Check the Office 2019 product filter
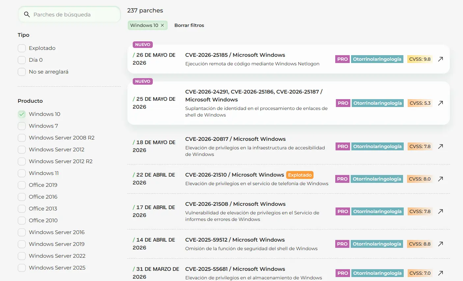Viewport: 463px width, 281px height. tap(22, 185)
